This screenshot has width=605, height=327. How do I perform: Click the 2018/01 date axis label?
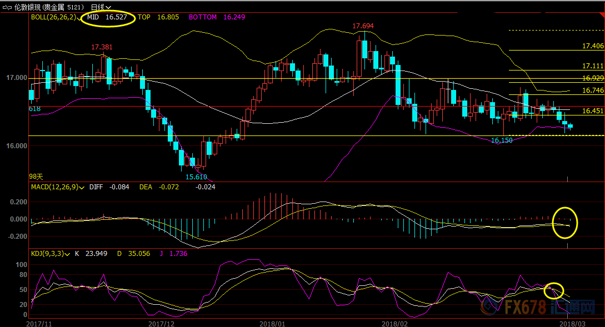[272, 322]
